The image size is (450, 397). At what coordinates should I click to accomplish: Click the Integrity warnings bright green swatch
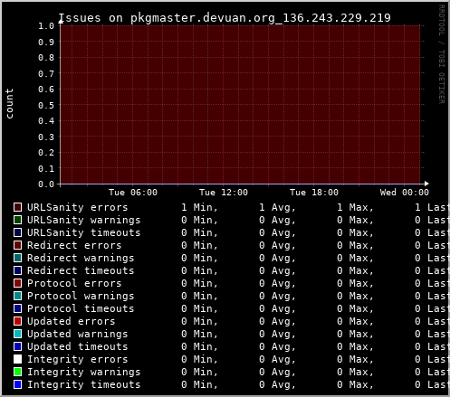[x=17, y=372]
